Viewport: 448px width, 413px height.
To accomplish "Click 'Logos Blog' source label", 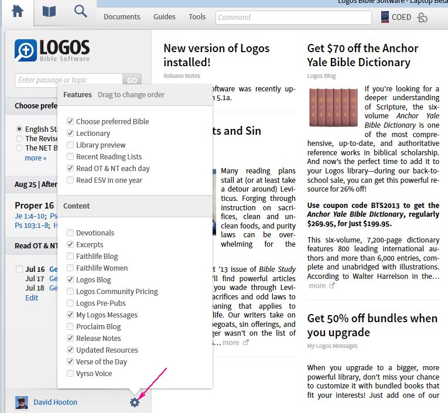I will (x=322, y=76).
